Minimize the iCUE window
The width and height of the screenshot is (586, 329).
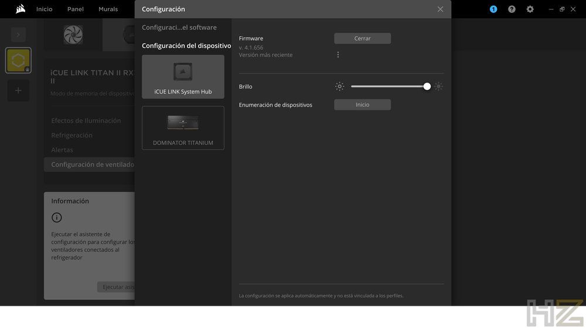(551, 9)
